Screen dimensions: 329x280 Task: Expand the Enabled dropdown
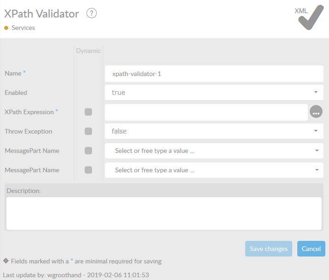[214, 93]
